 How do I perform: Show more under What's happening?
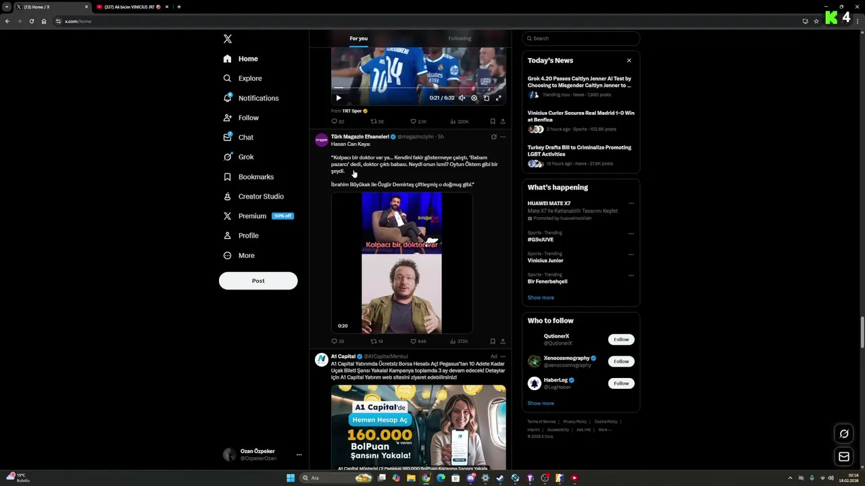(x=541, y=298)
